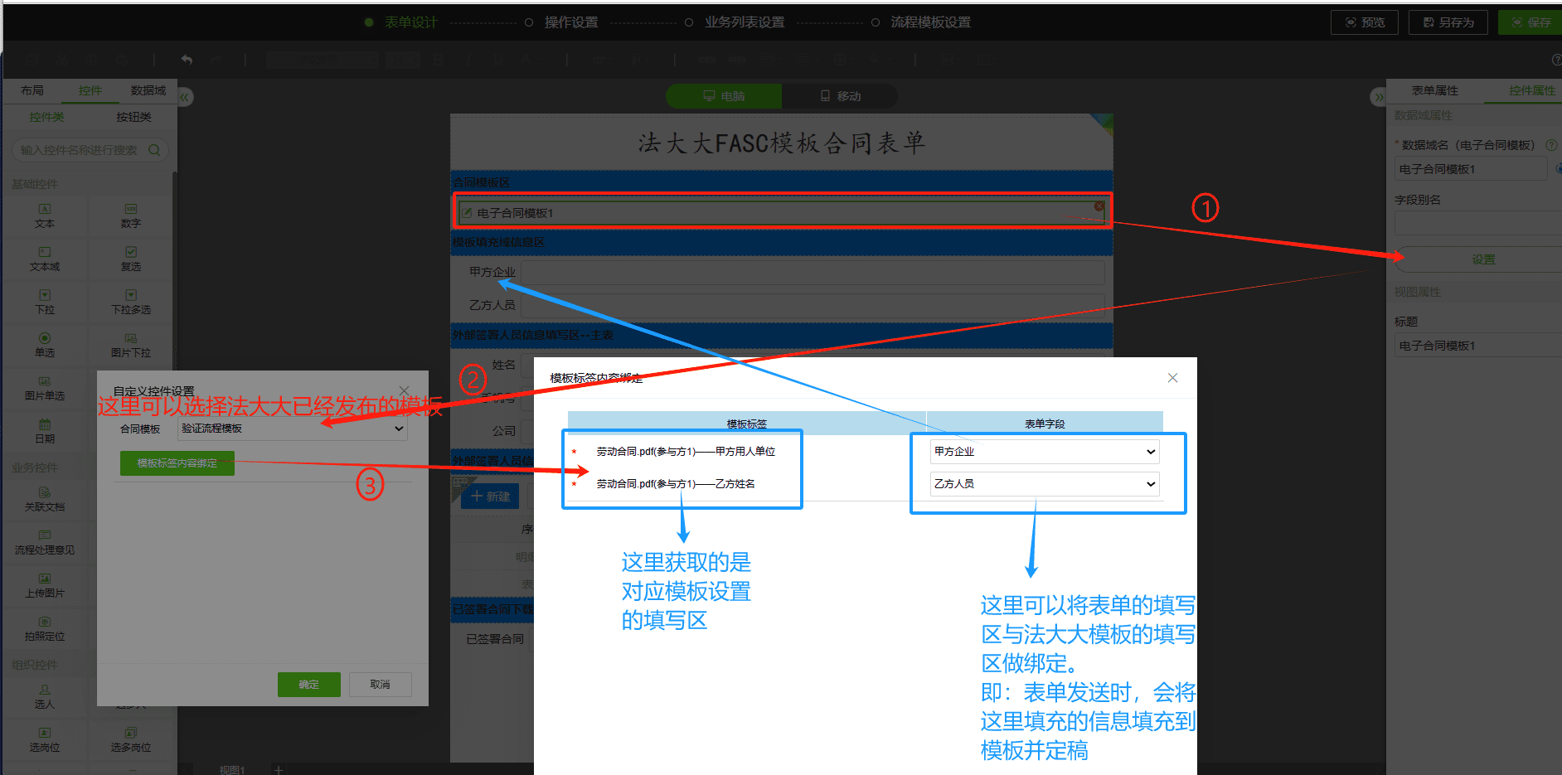Image resolution: width=1562 pixels, height=775 pixels.
Task: Click the 合同模板区 section header
Action: pyautogui.click(x=781, y=182)
